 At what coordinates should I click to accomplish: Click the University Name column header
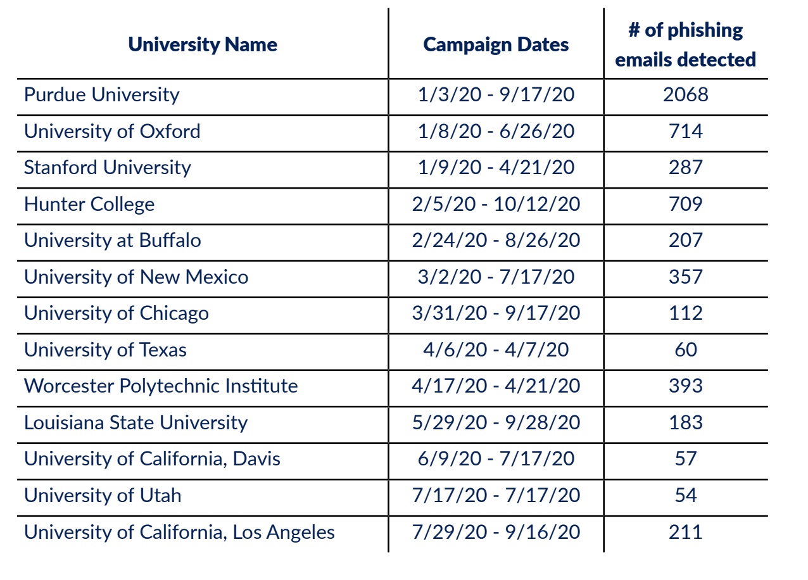tap(203, 45)
